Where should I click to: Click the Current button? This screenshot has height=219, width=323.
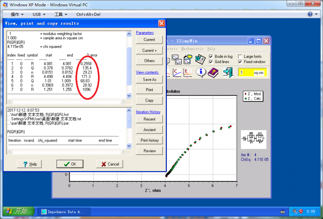coord(149,39)
